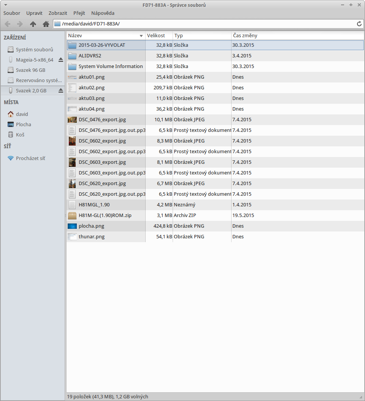Open the Soubor menu

pyautogui.click(x=12, y=13)
